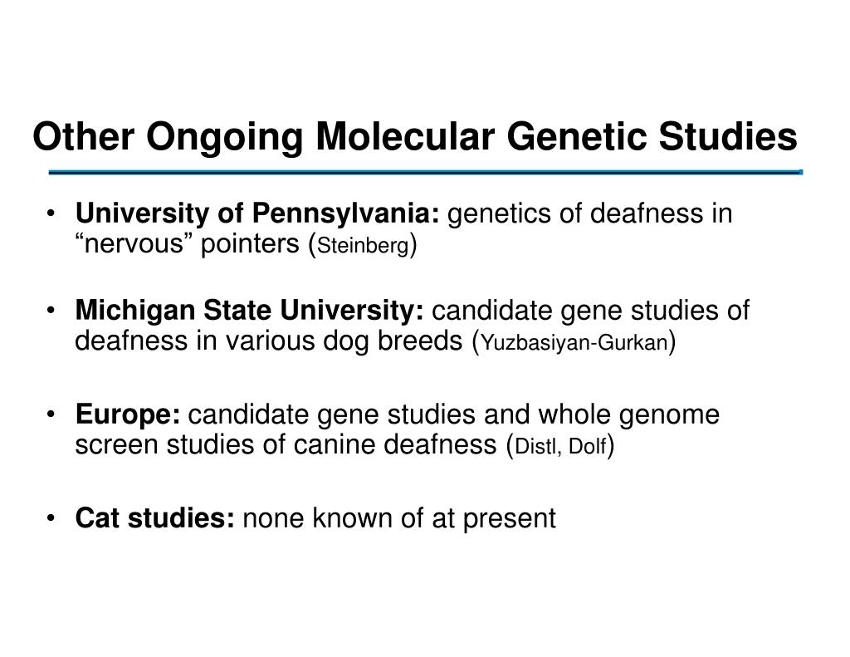
Task: Click the slide title 'Other Ongoing Molecular Genetic Studies'
Action: pos(415,137)
